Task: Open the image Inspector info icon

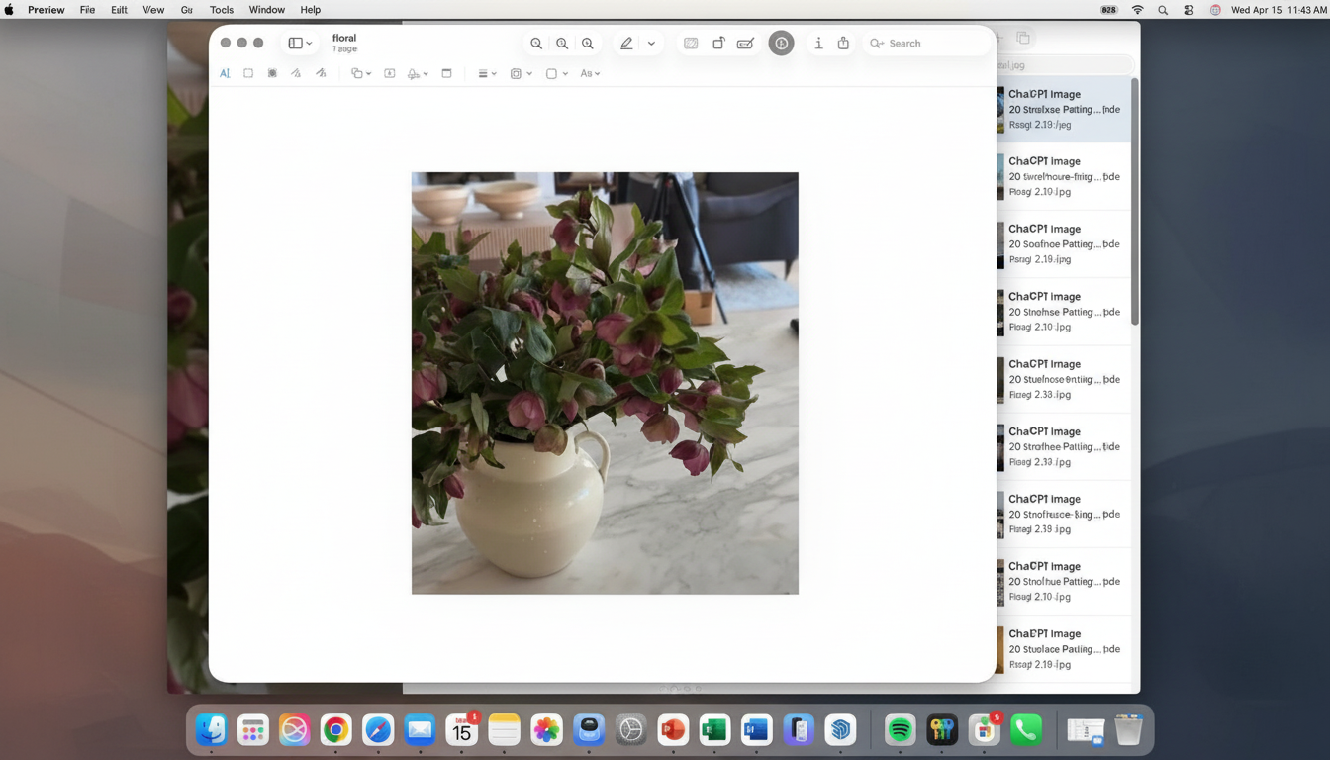Action: [818, 44]
